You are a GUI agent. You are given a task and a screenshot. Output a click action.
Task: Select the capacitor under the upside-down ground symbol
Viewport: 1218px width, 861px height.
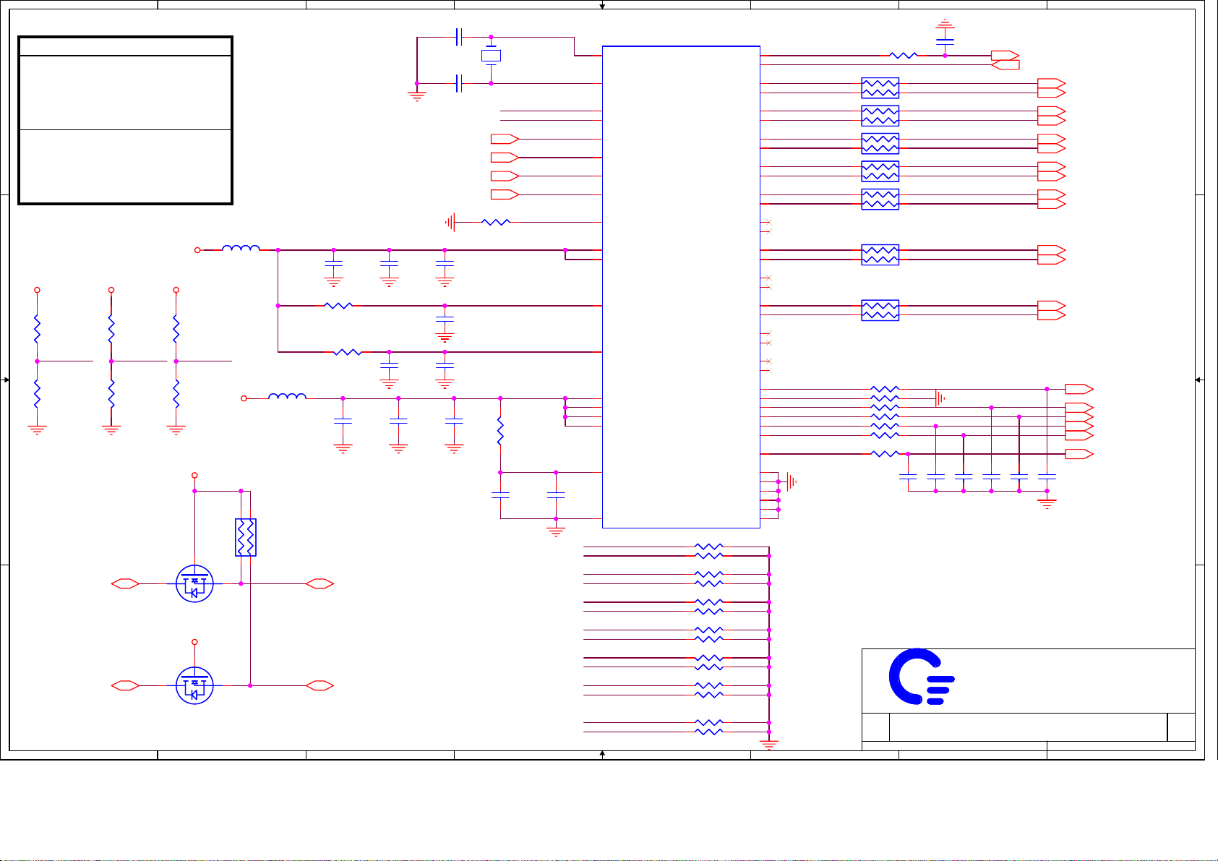[x=945, y=42]
